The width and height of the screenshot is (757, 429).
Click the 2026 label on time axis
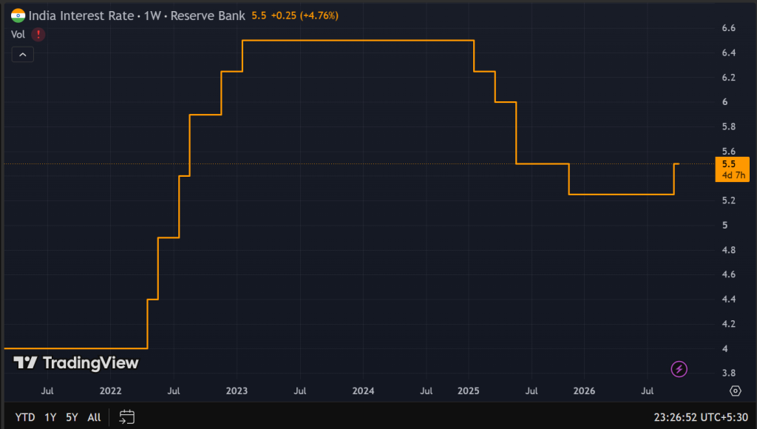tap(584, 391)
